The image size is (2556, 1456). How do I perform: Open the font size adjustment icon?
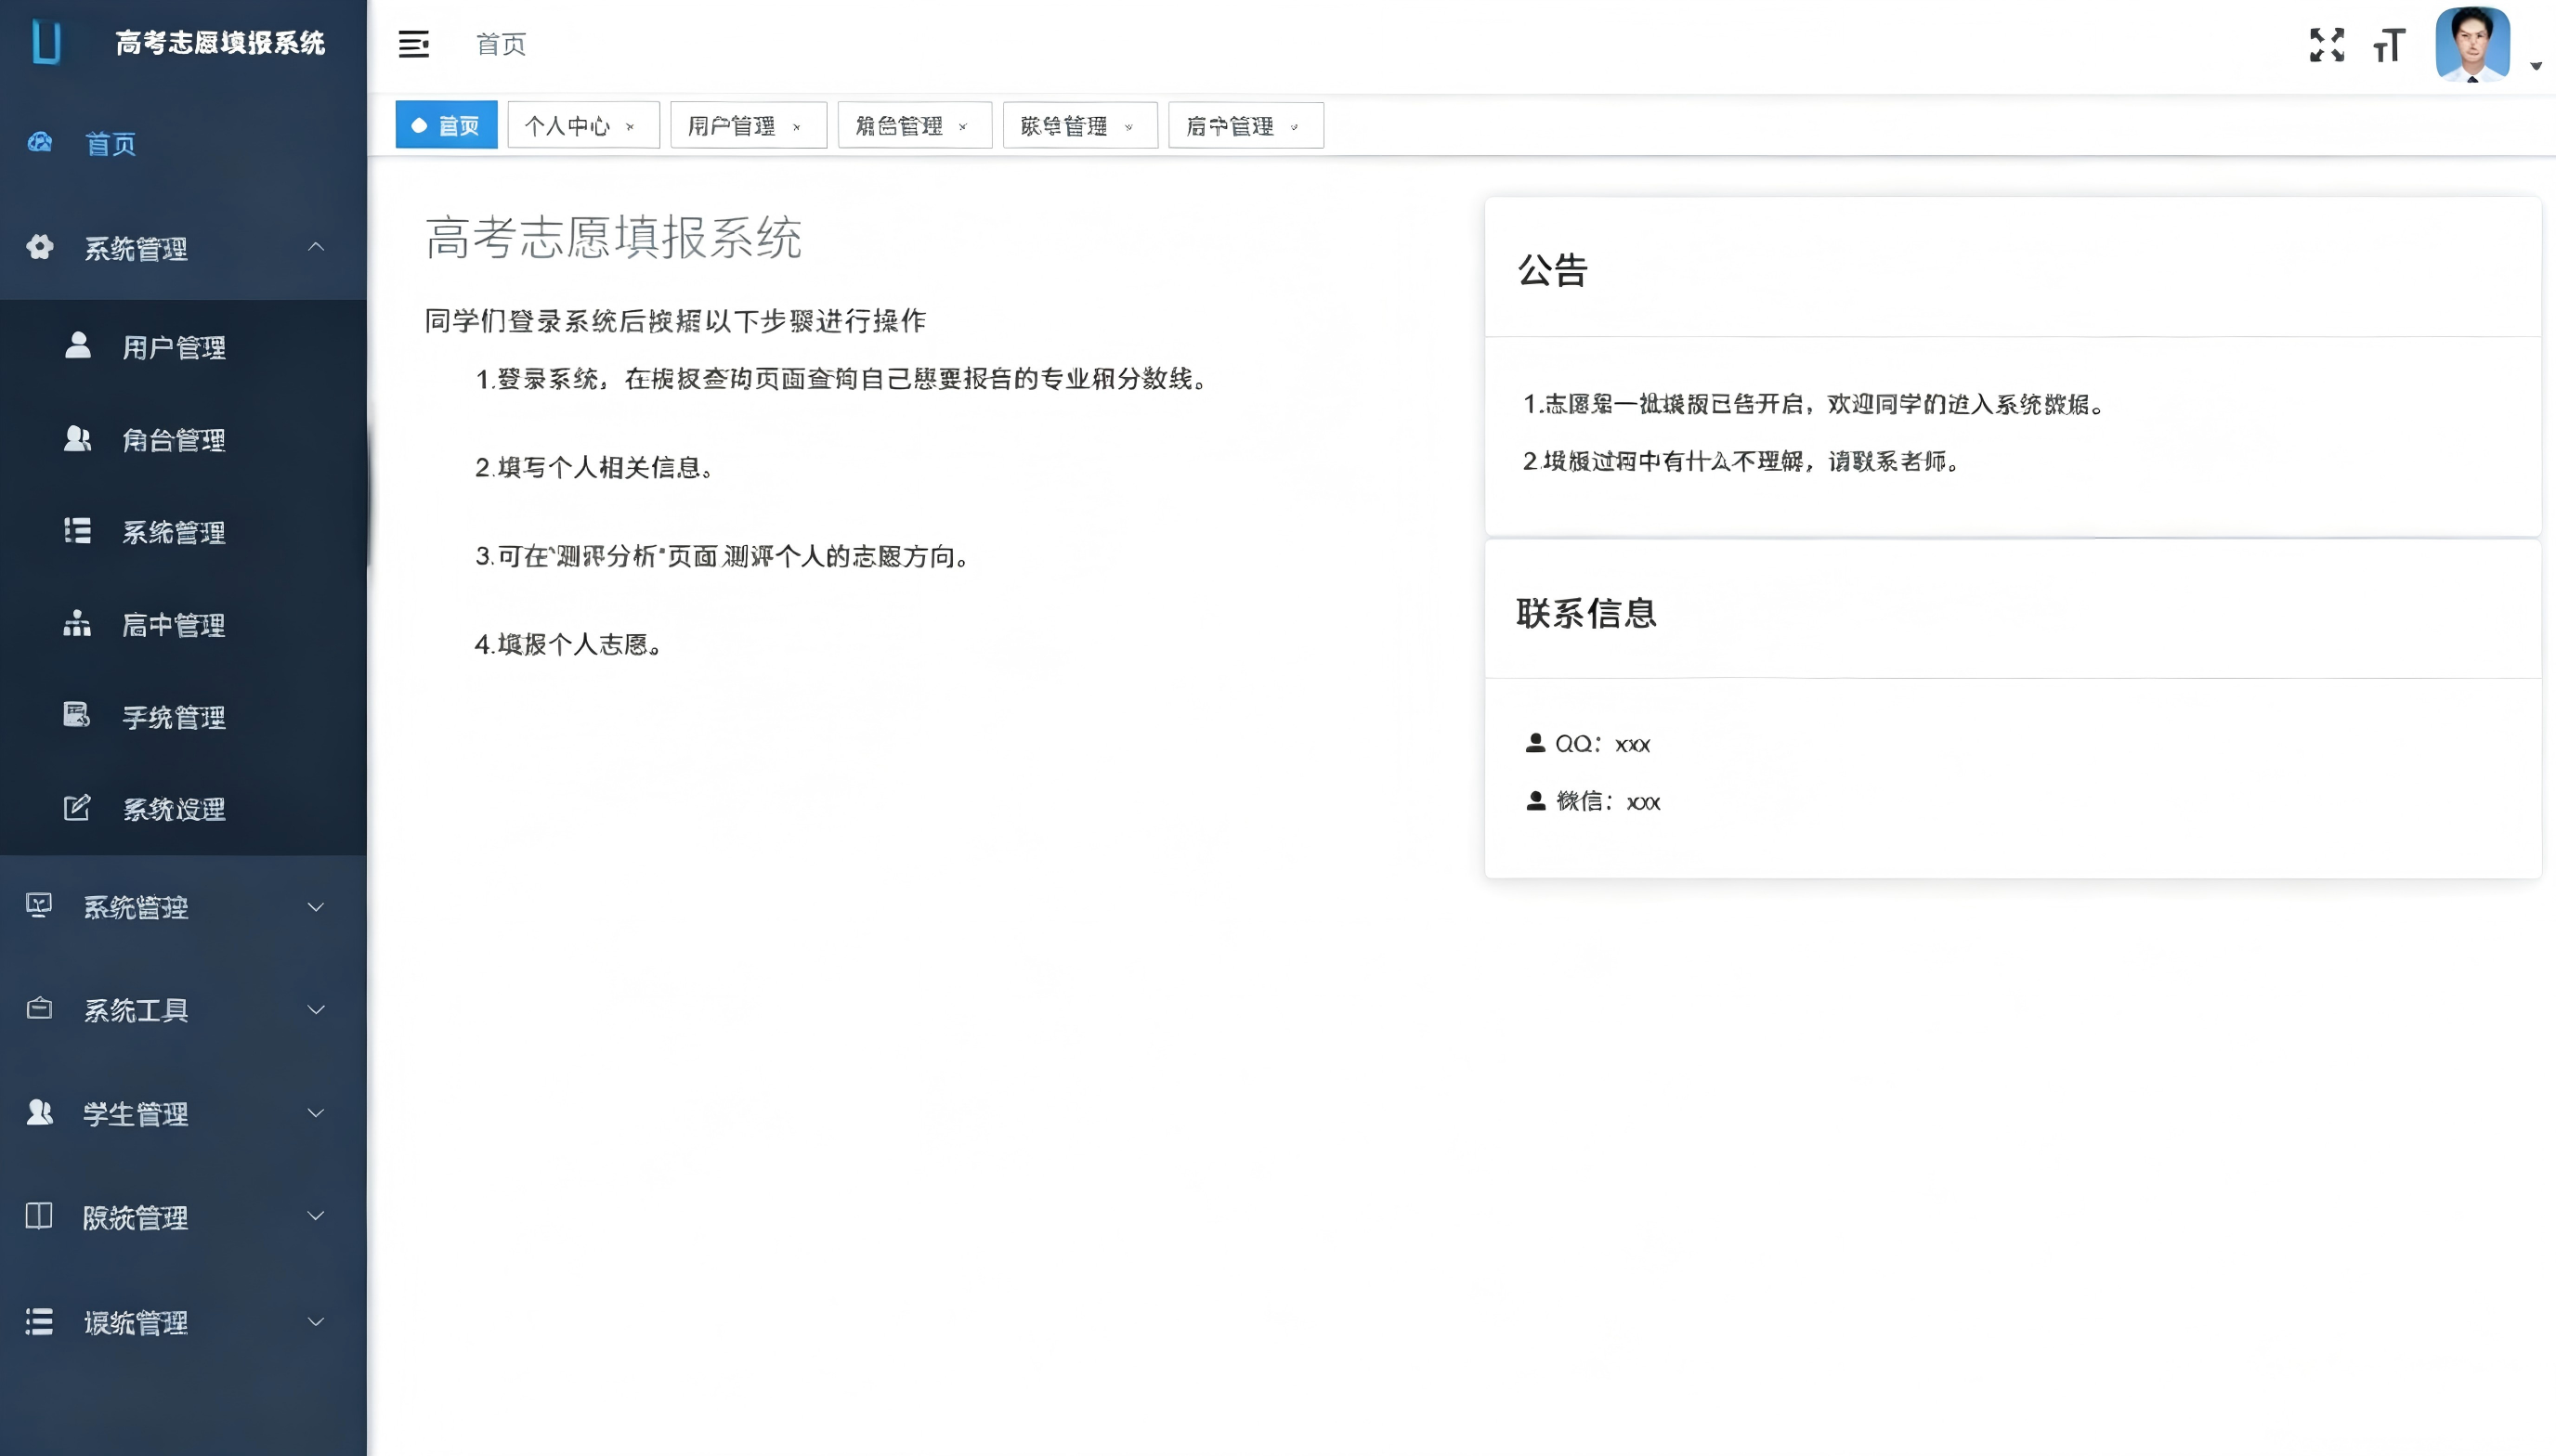pyautogui.click(x=2388, y=45)
